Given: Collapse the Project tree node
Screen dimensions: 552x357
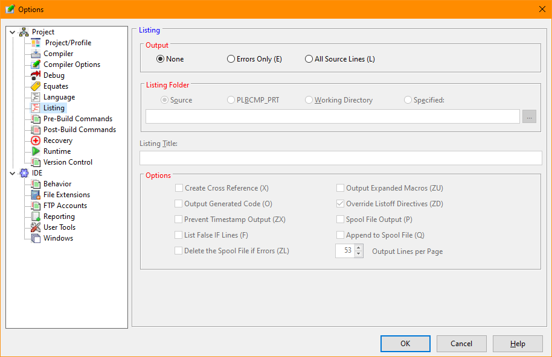Looking at the screenshot, I should [x=13, y=32].
